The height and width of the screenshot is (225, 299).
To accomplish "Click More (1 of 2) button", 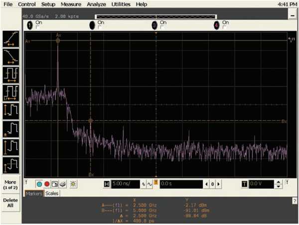I will [x=10, y=185].
